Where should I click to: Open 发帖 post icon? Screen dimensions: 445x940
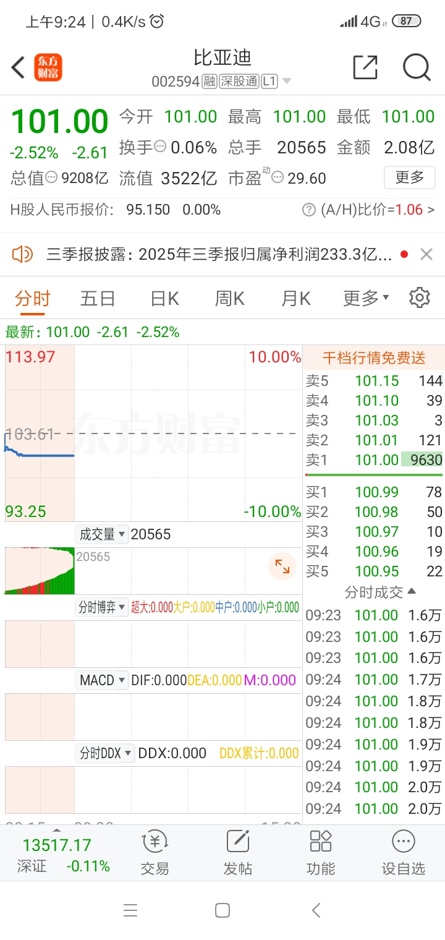pos(238,853)
